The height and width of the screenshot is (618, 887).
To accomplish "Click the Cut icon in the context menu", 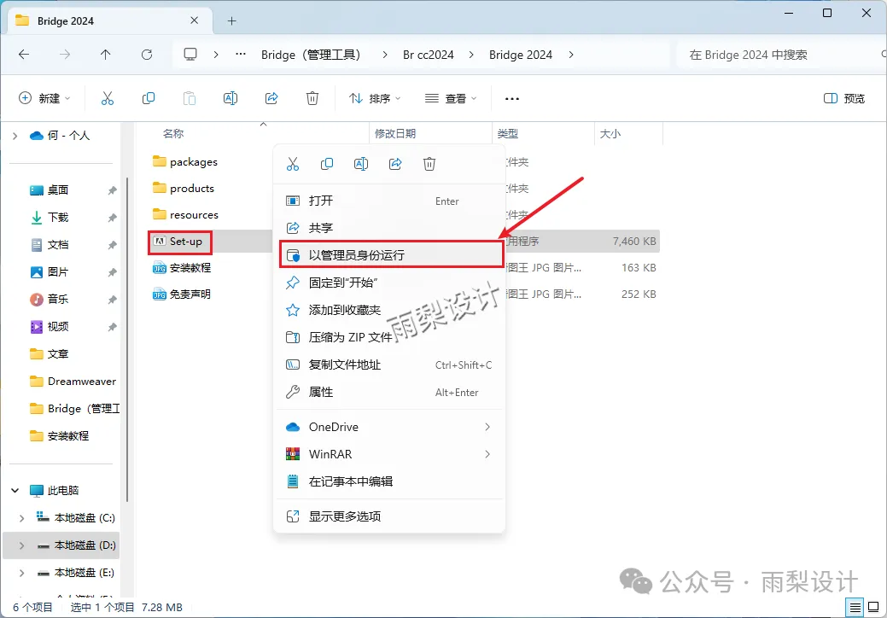I will click(x=293, y=164).
